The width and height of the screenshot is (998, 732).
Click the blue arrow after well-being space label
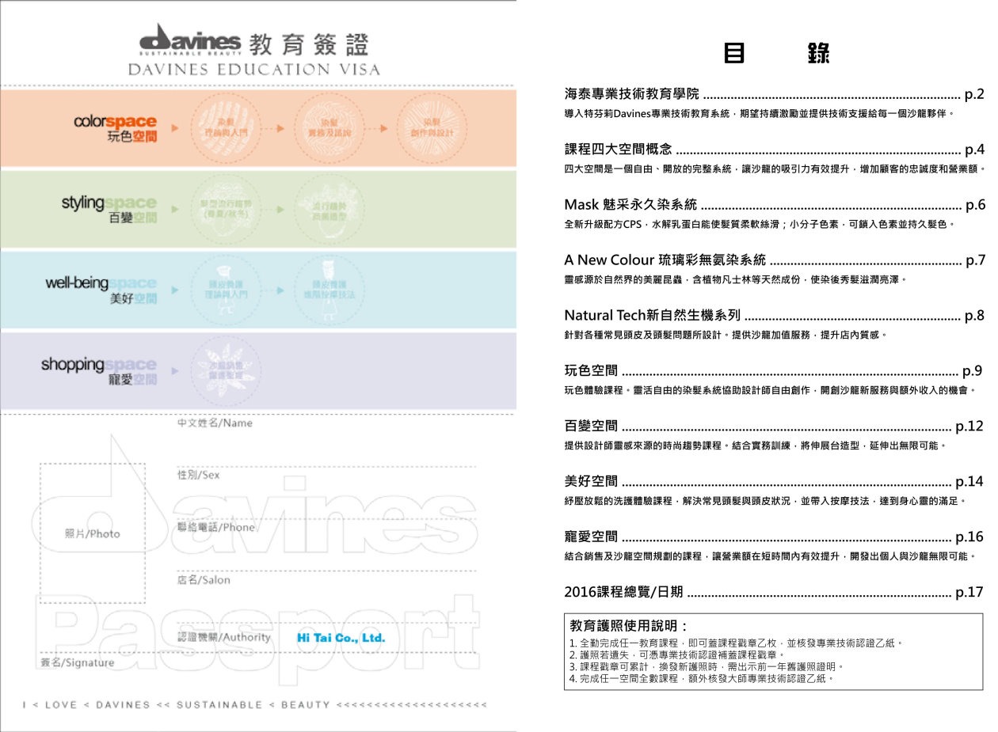[175, 290]
